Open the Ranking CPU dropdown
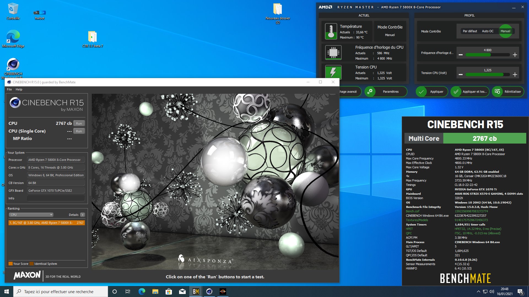 (31, 215)
